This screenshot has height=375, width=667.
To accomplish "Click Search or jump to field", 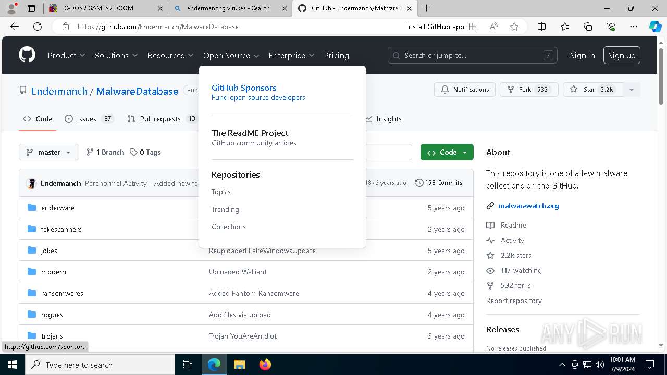I will 473,55.
